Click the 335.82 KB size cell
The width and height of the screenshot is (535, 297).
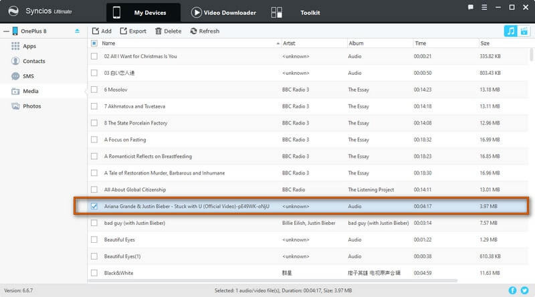click(490, 56)
